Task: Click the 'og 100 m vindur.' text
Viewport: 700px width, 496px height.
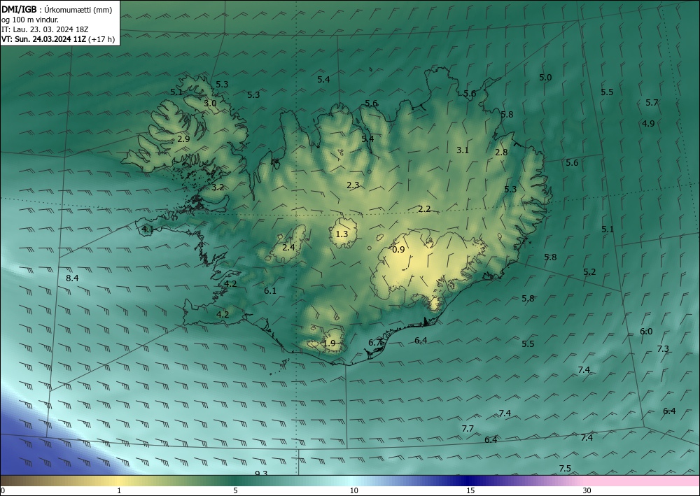Action: click(x=30, y=20)
